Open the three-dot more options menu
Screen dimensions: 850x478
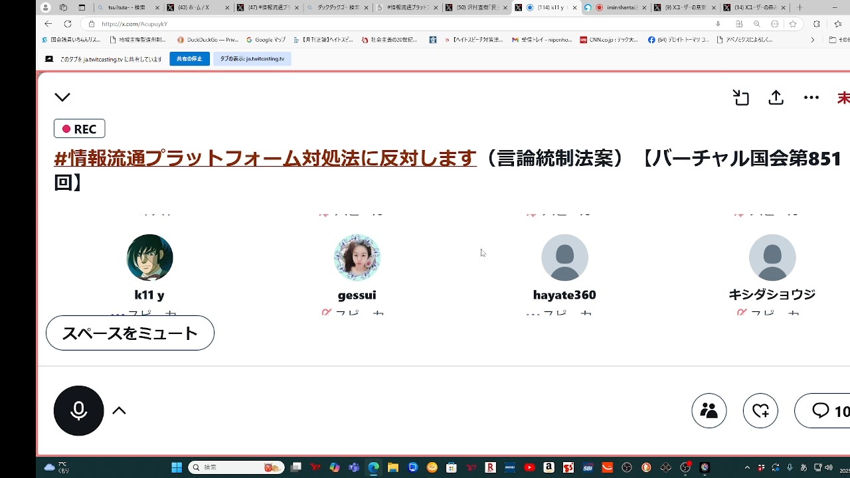tap(811, 98)
